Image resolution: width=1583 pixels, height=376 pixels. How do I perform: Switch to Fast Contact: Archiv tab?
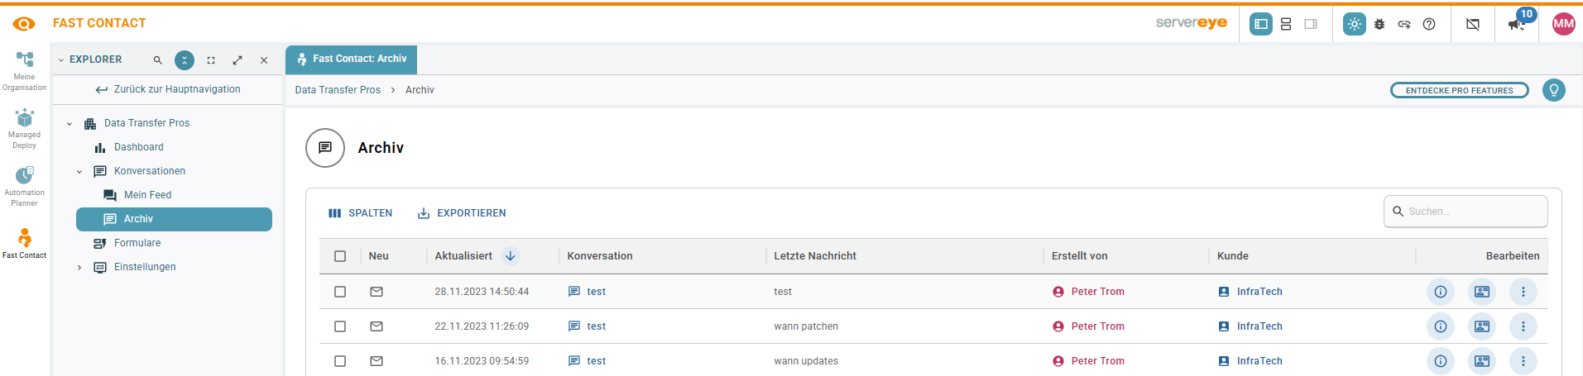click(x=352, y=59)
